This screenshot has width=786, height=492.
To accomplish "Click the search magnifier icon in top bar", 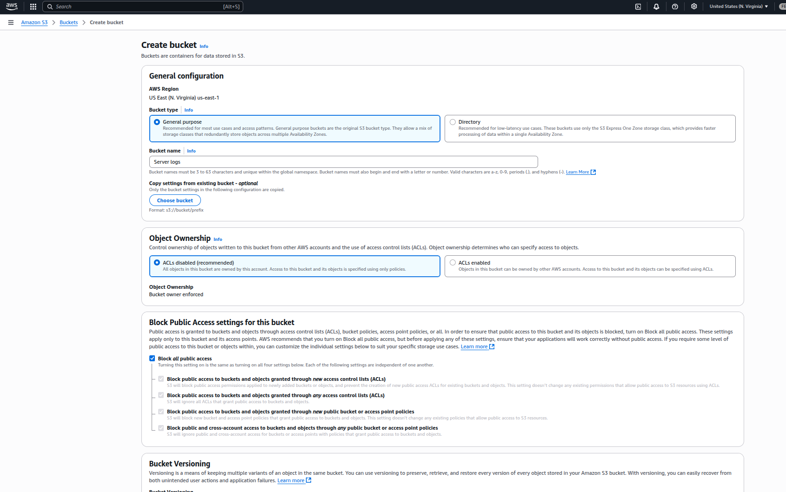I will 50,7.
